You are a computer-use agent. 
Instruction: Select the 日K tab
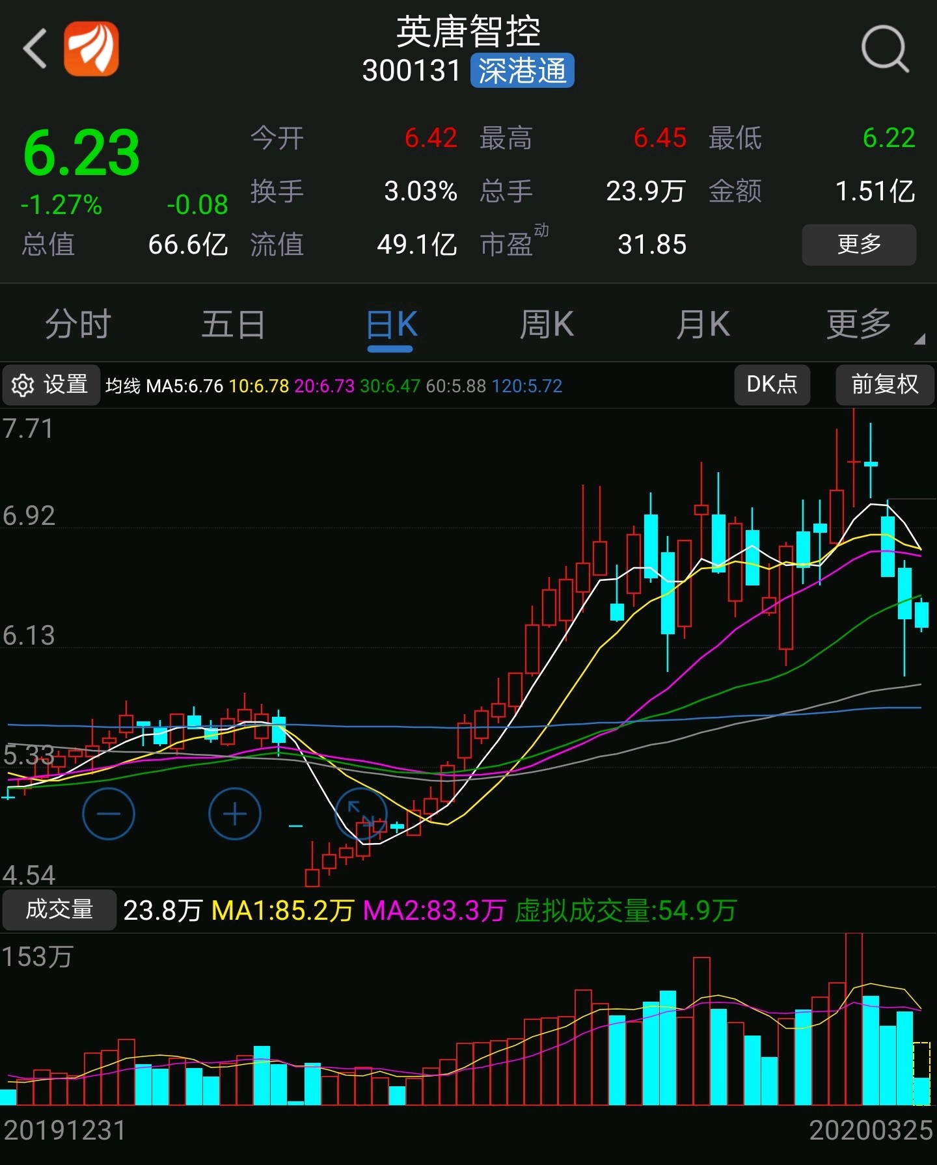click(x=391, y=324)
